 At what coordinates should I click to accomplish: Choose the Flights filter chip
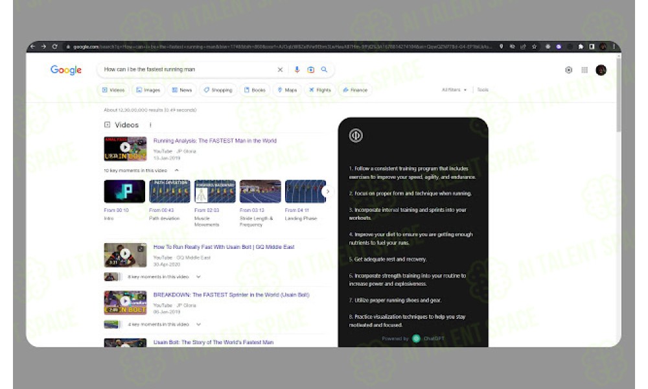[320, 89]
